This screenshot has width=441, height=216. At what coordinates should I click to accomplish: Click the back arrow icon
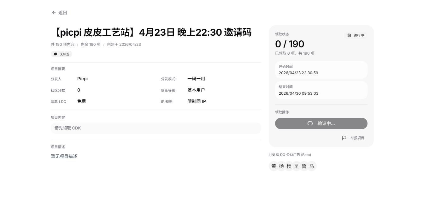coord(54,13)
